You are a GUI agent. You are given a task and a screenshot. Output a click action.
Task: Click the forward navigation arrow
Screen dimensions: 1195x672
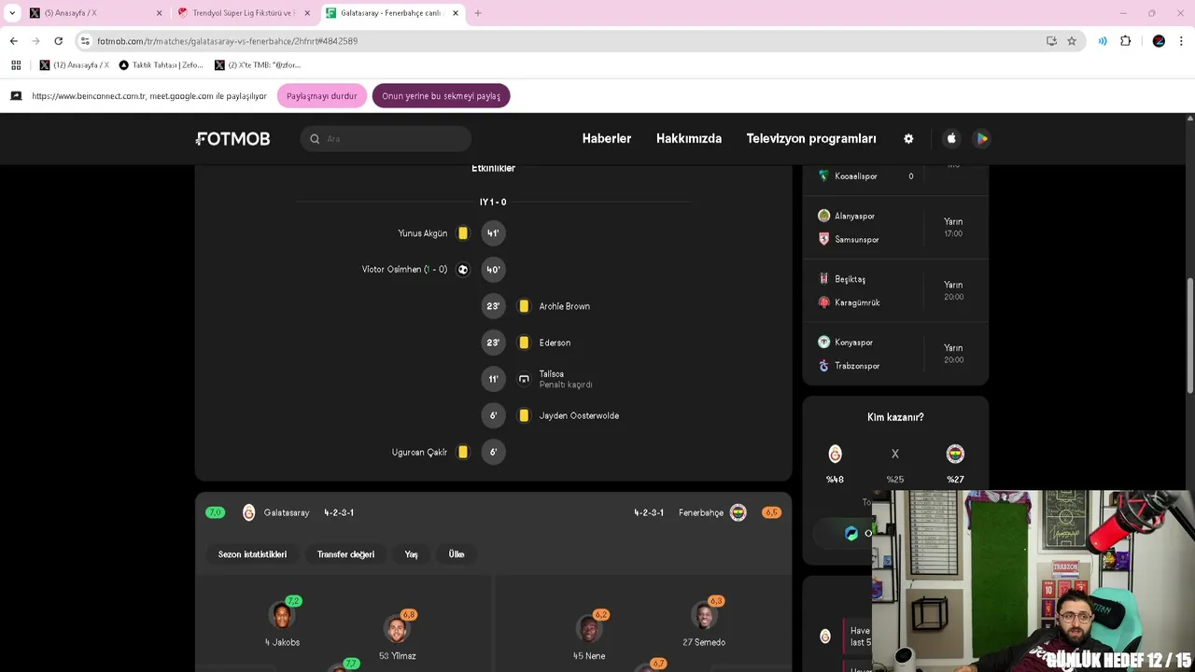click(x=35, y=41)
